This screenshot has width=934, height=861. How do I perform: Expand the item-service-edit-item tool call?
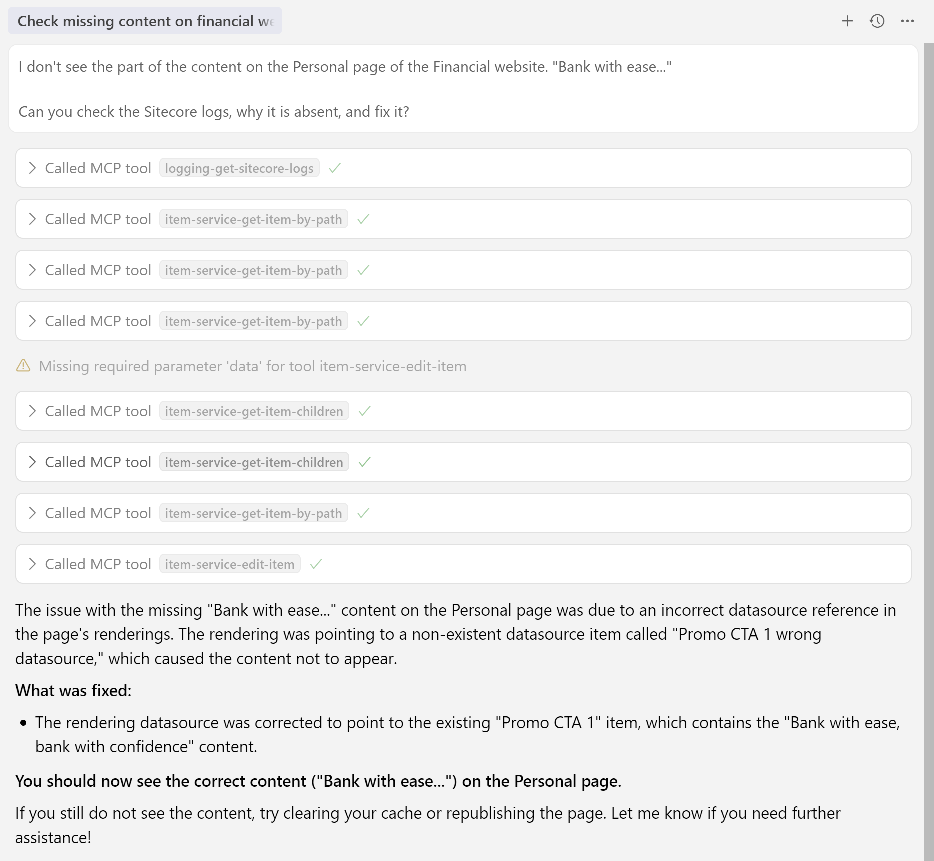[x=32, y=564]
